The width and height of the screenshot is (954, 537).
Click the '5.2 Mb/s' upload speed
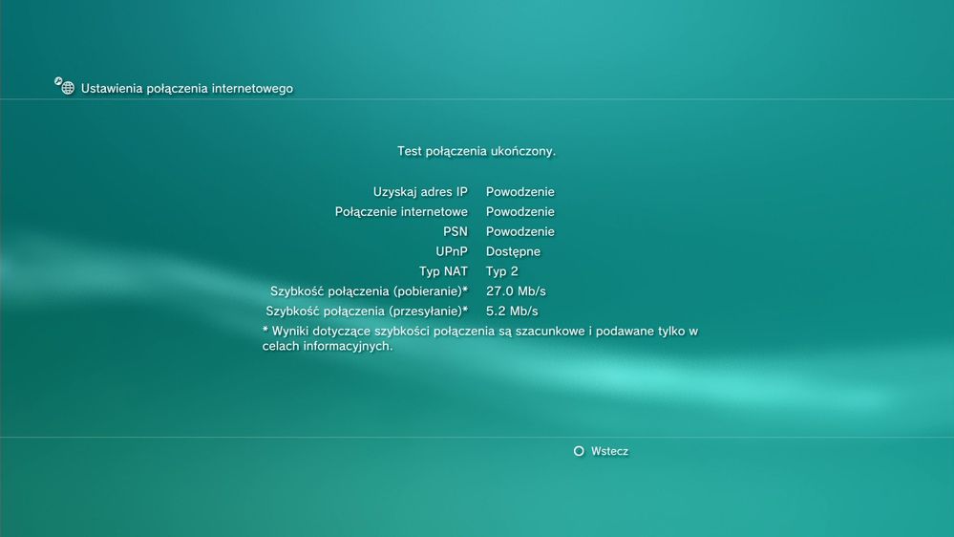(512, 311)
